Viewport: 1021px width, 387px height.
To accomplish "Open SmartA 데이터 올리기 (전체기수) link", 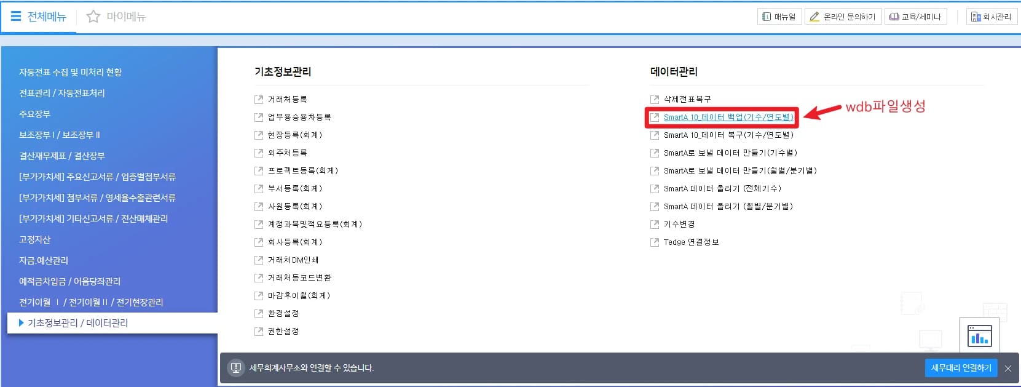I will (722, 188).
